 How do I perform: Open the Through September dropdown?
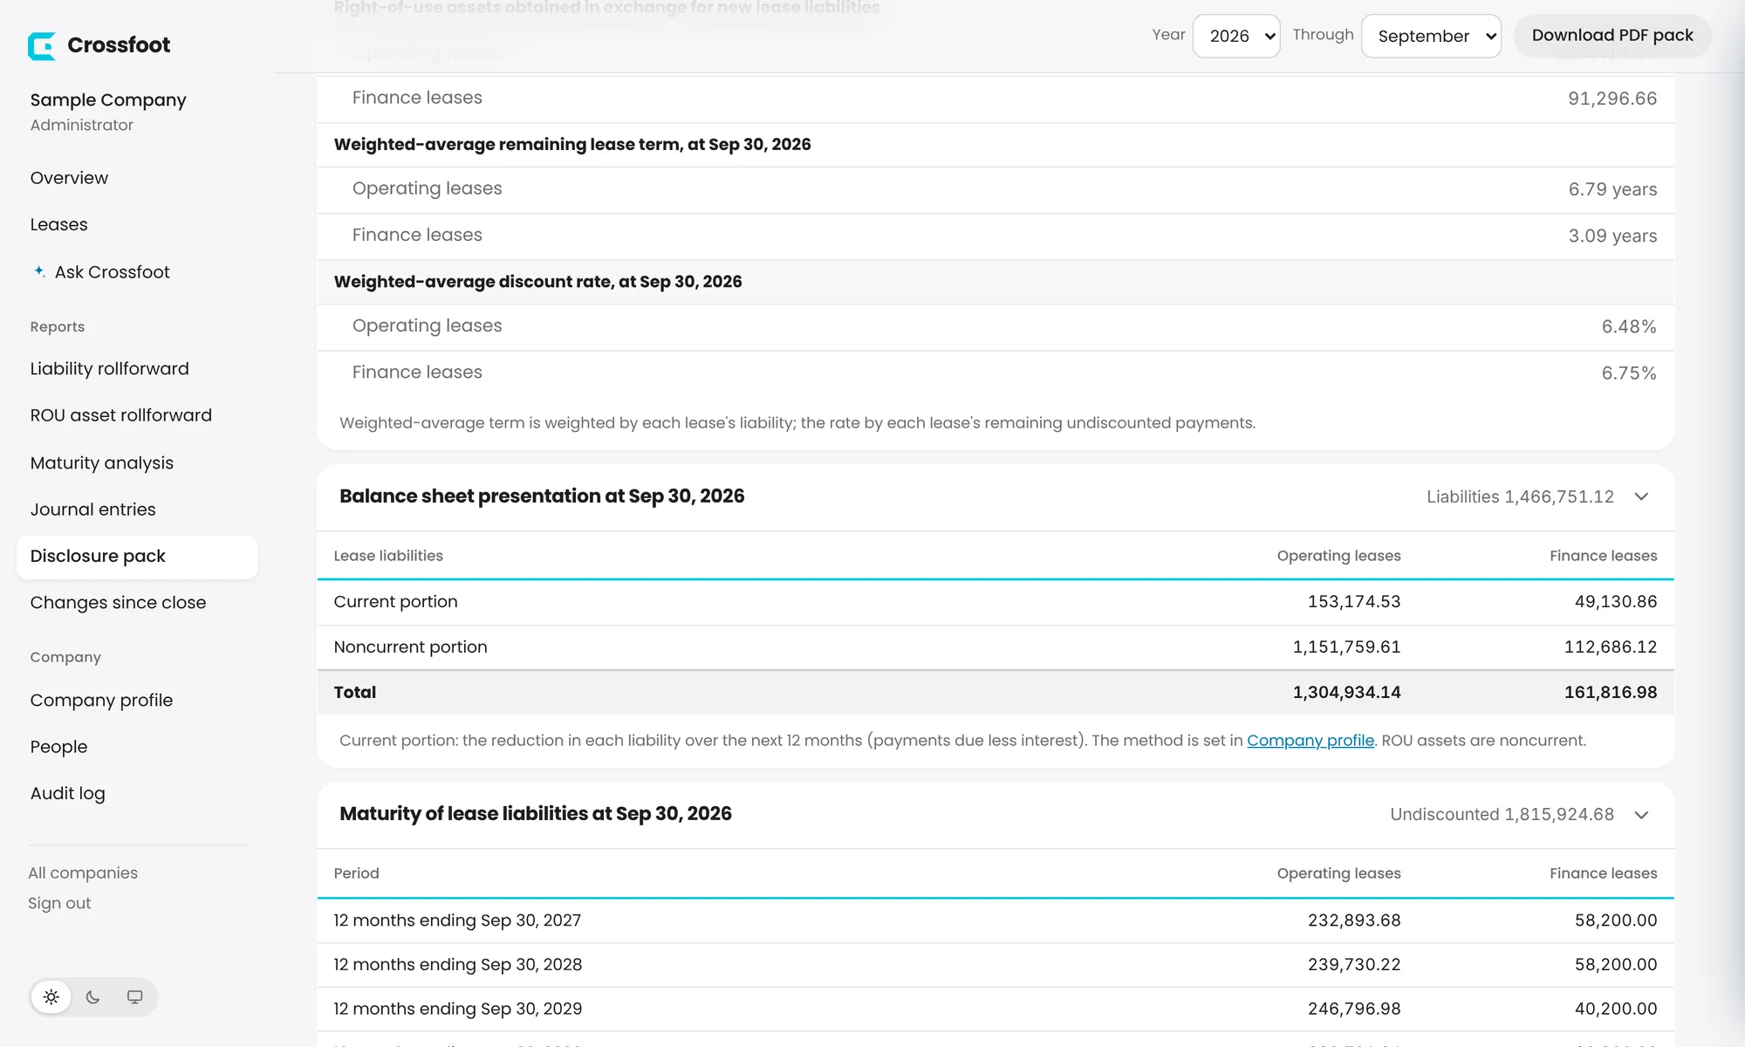click(1431, 36)
